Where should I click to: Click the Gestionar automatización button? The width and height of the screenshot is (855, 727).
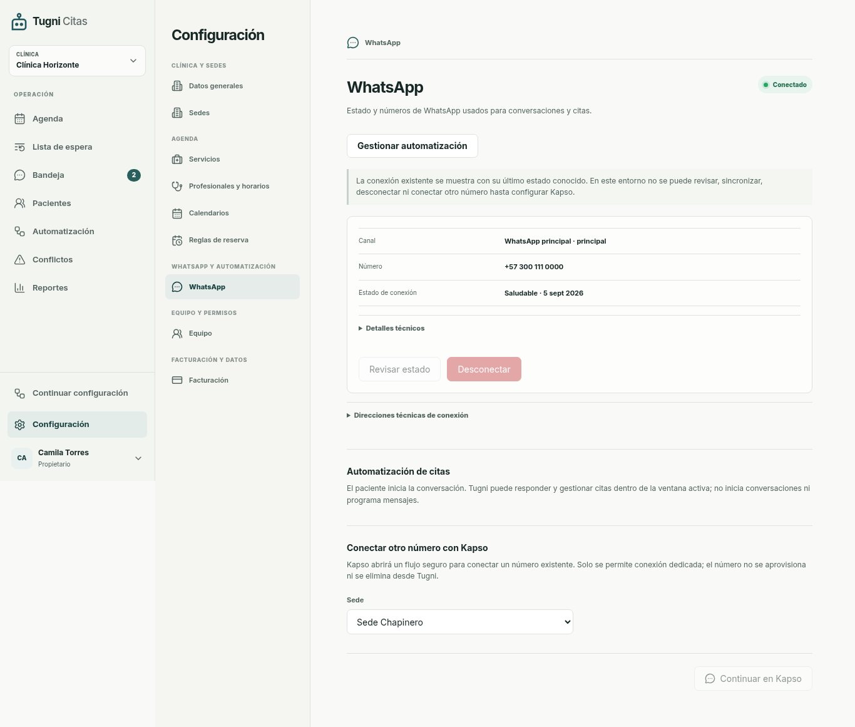point(412,146)
